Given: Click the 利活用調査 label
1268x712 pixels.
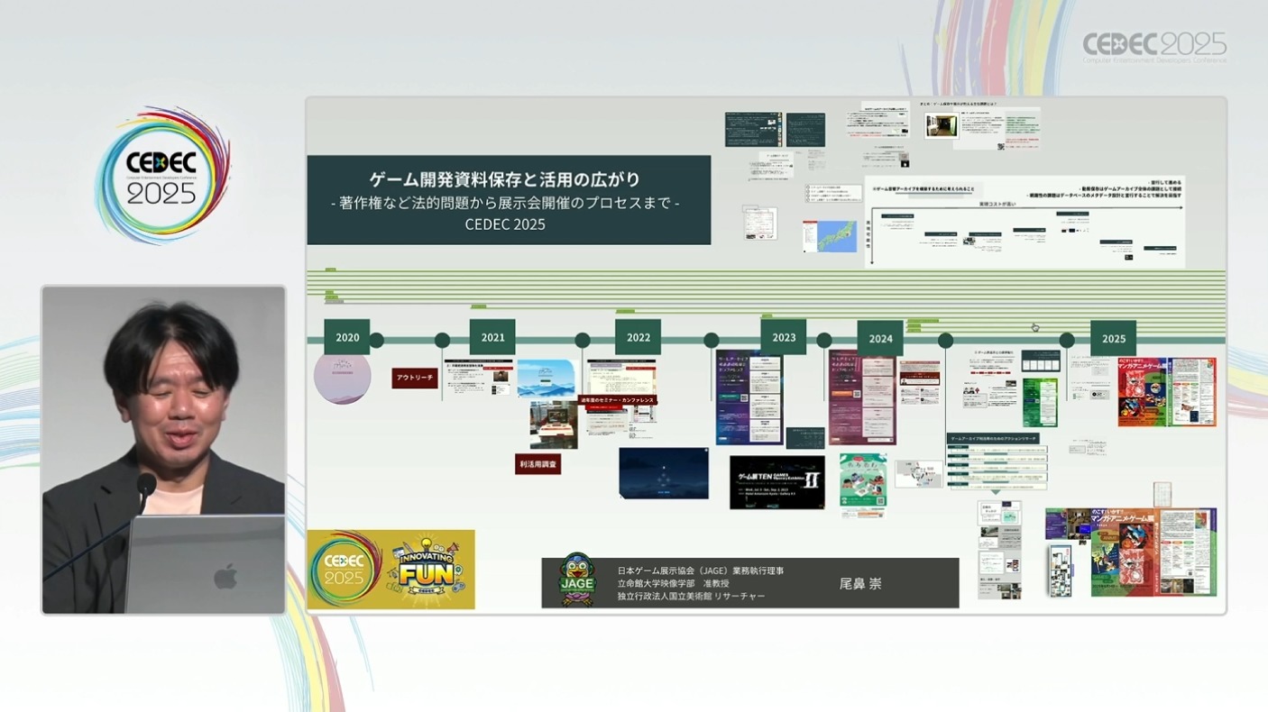Looking at the screenshot, I should (x=538, y=464).
